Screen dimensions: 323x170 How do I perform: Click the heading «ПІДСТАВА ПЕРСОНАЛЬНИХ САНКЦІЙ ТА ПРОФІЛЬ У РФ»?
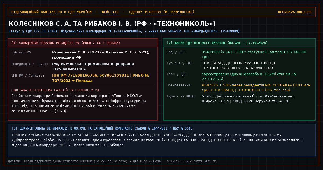click(56, 90)
